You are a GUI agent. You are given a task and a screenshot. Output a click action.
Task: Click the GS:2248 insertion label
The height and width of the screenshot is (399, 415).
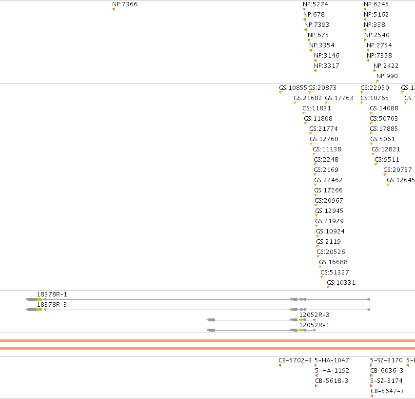326,160
